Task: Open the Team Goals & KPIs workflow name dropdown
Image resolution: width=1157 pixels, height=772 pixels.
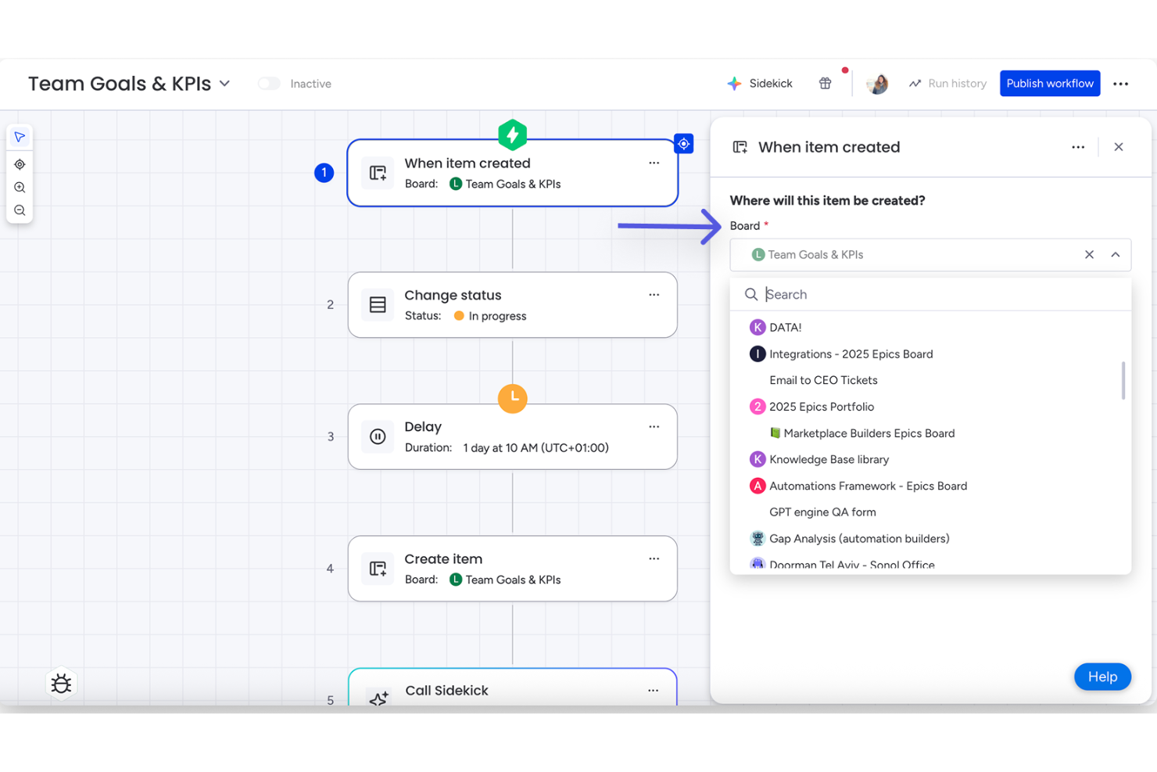Action: [226, 83]
